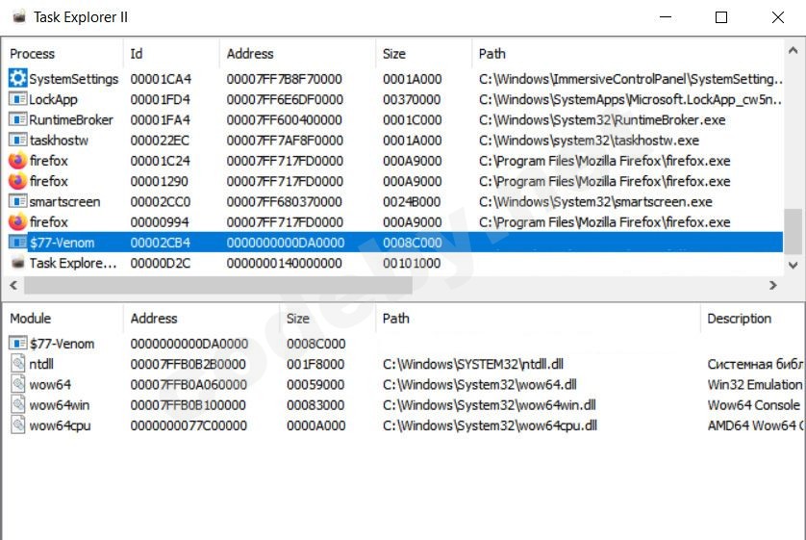
Task: Click the Task Explorer process row icon
Action: coord(17,263)
